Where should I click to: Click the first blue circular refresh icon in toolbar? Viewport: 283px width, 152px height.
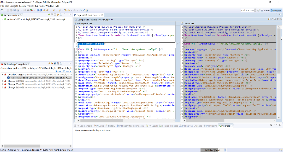(38, 10)
